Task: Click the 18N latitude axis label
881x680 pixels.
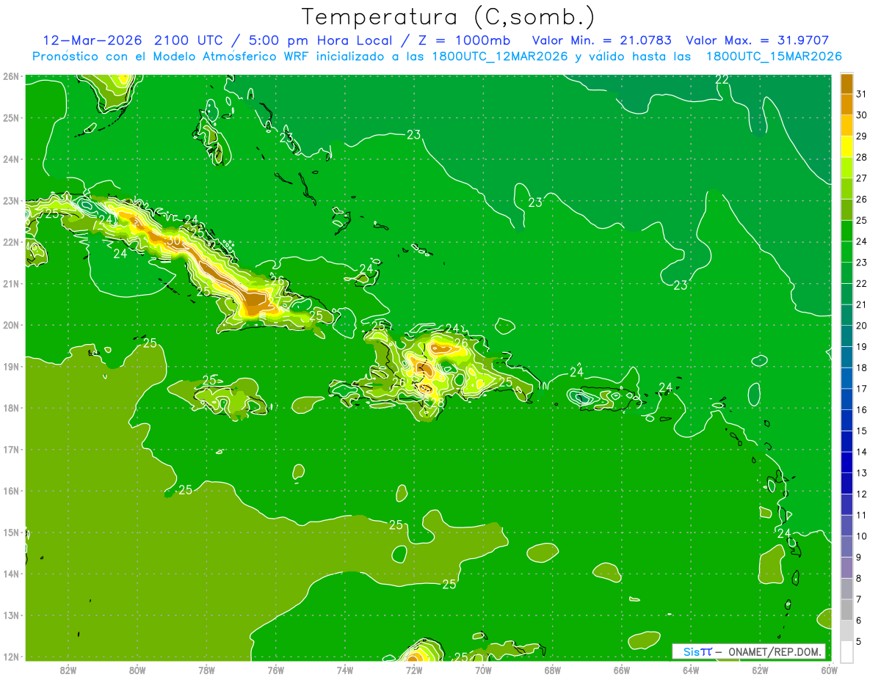Action: click(11, 408)
